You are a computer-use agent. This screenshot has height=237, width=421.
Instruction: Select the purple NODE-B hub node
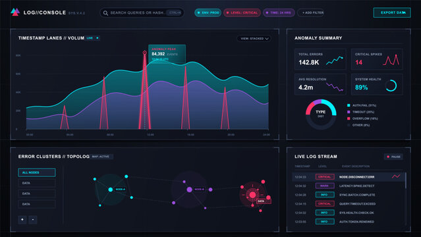189,190
